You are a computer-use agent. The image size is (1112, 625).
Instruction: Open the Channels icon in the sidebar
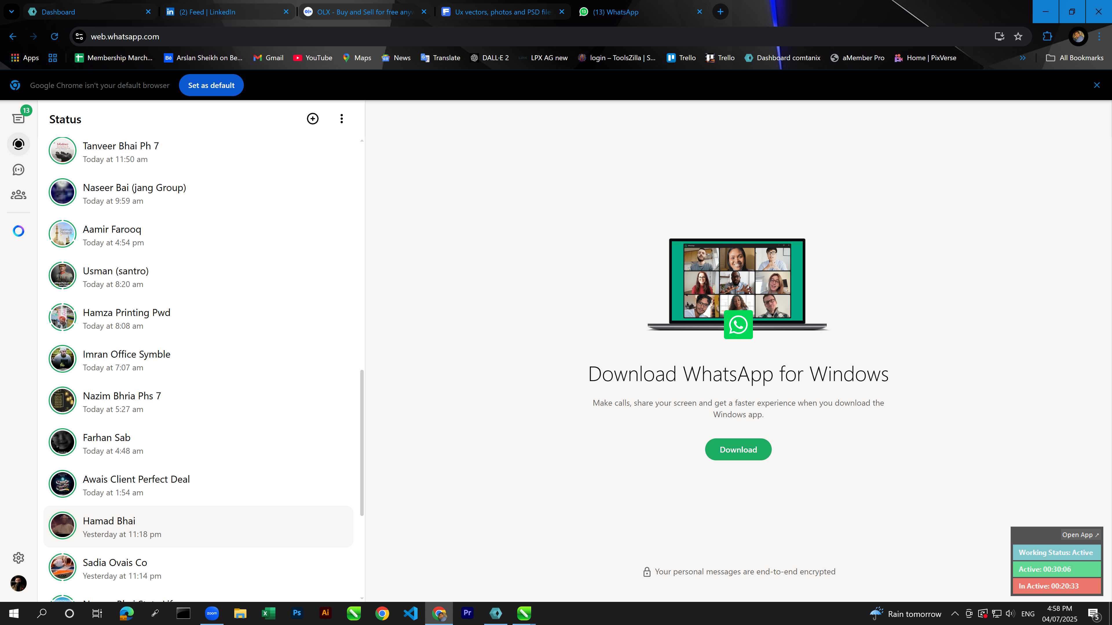pos(19,170)
